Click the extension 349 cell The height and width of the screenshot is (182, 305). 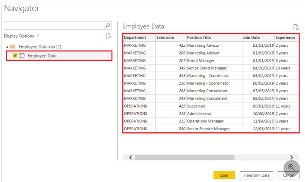point(171,68)
